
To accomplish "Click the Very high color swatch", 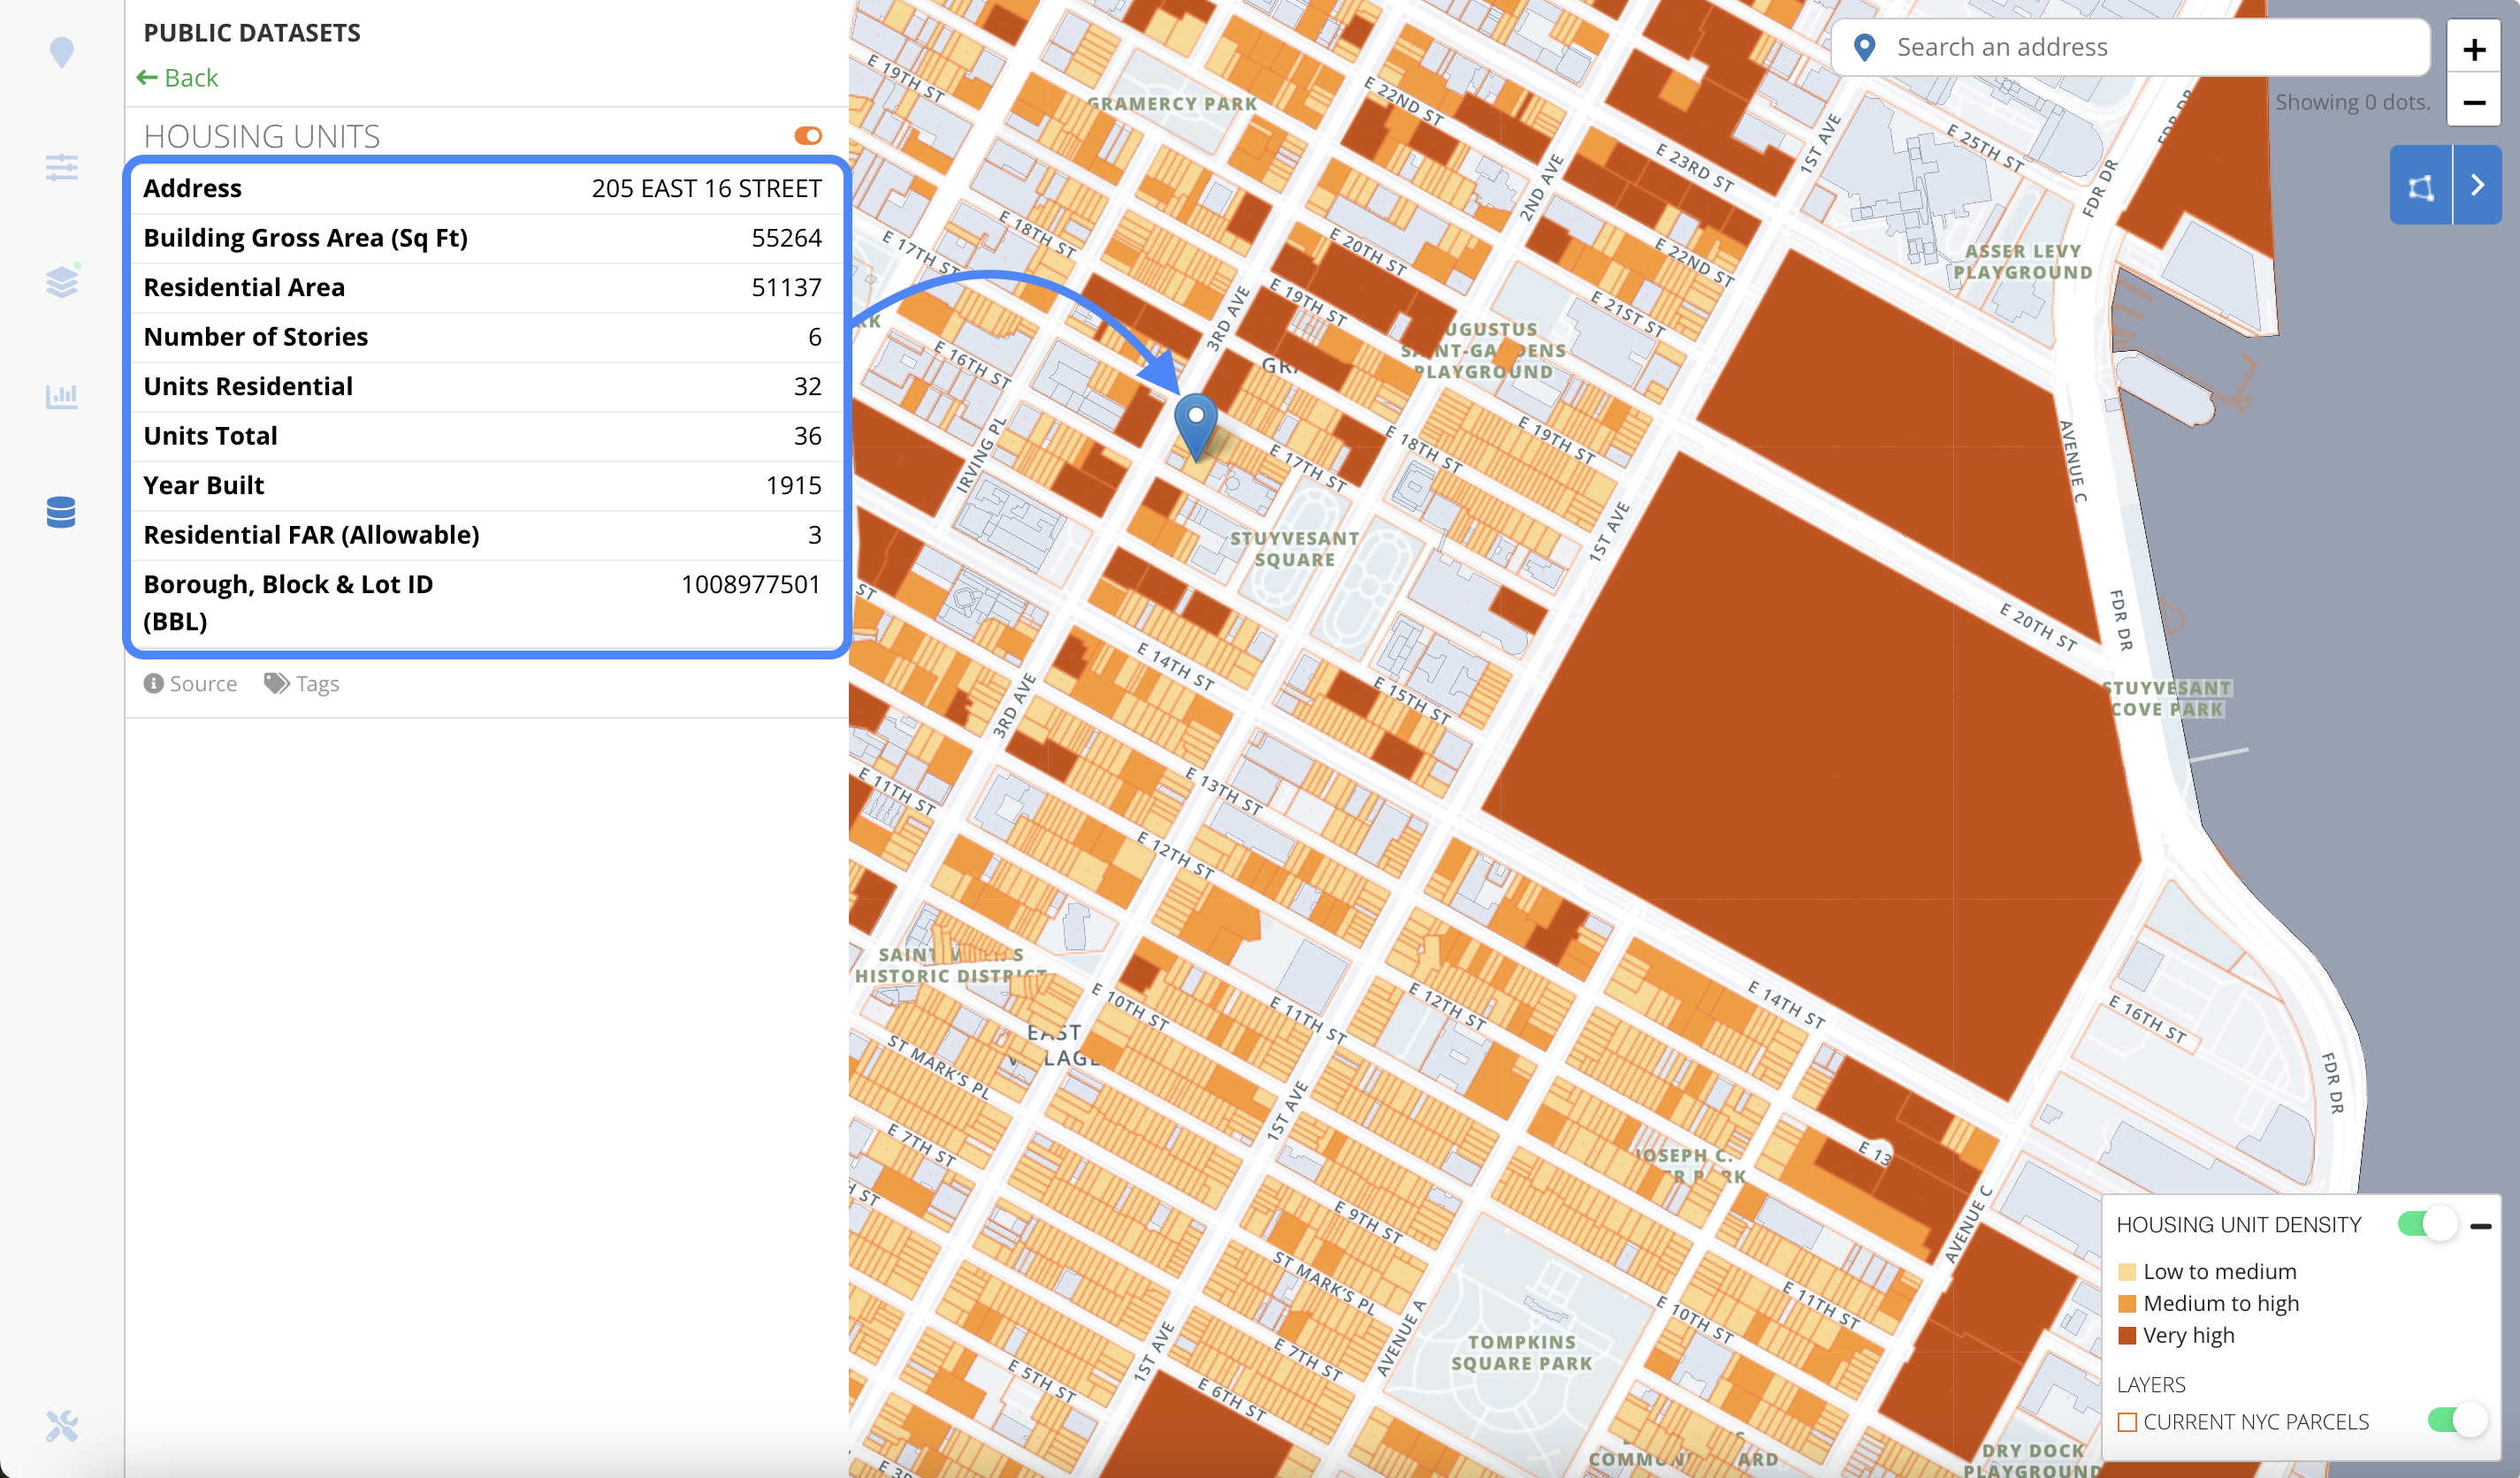I will pyautogui.click(x=2127, y=1335).
